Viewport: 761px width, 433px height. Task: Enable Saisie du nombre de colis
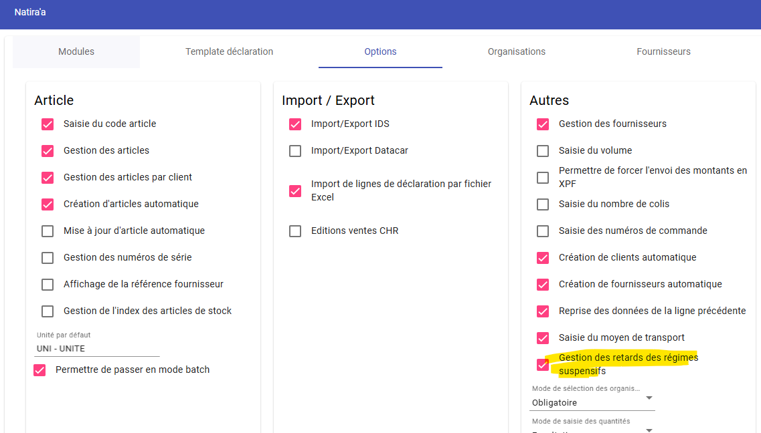pyautogui.click(x=543, y=204)
